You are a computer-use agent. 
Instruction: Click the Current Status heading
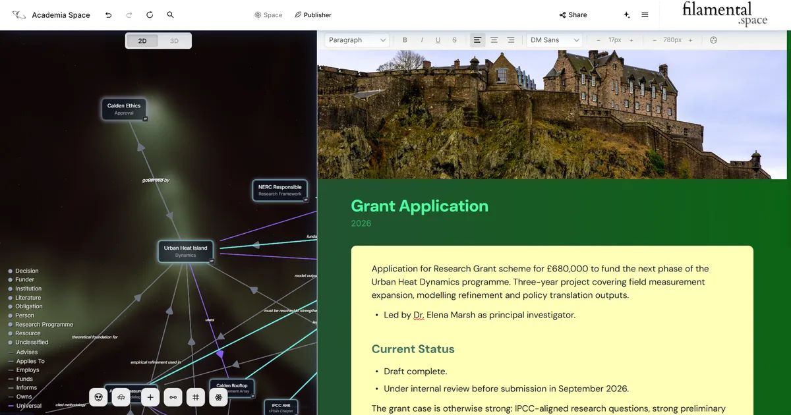[413, 349]
